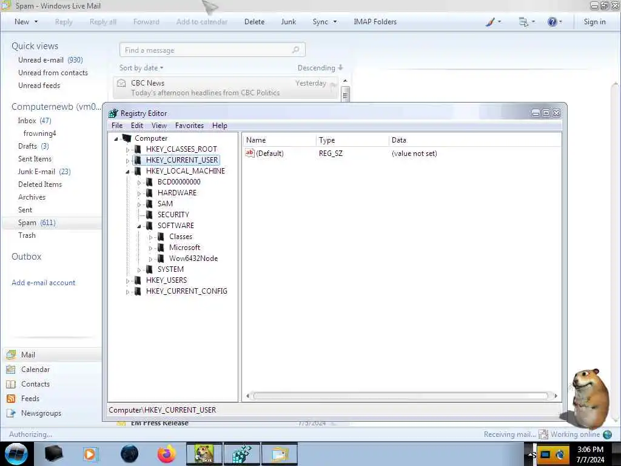Select the SECURITY key
This screenshot has height=466, width=621.
pyautogui.click(x=173, y=215)
